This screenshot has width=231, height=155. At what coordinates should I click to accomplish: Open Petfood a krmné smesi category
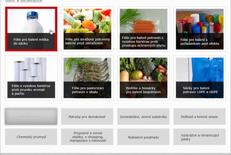tap(199, 116)
